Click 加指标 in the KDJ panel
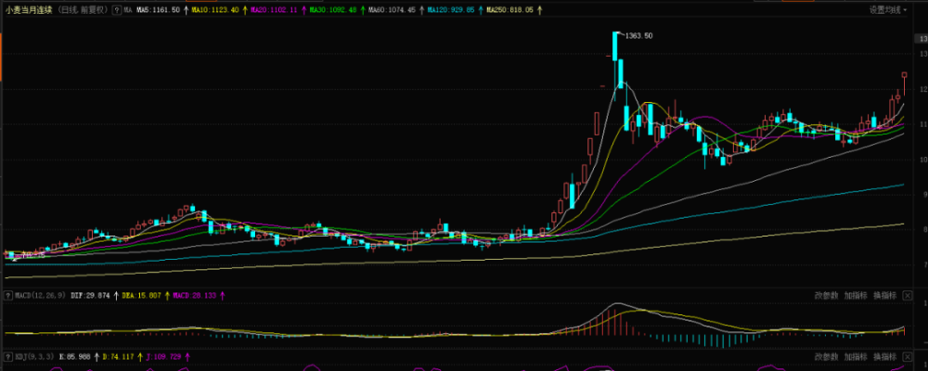This screenshot has height=371, width=928. pos(856,357)
